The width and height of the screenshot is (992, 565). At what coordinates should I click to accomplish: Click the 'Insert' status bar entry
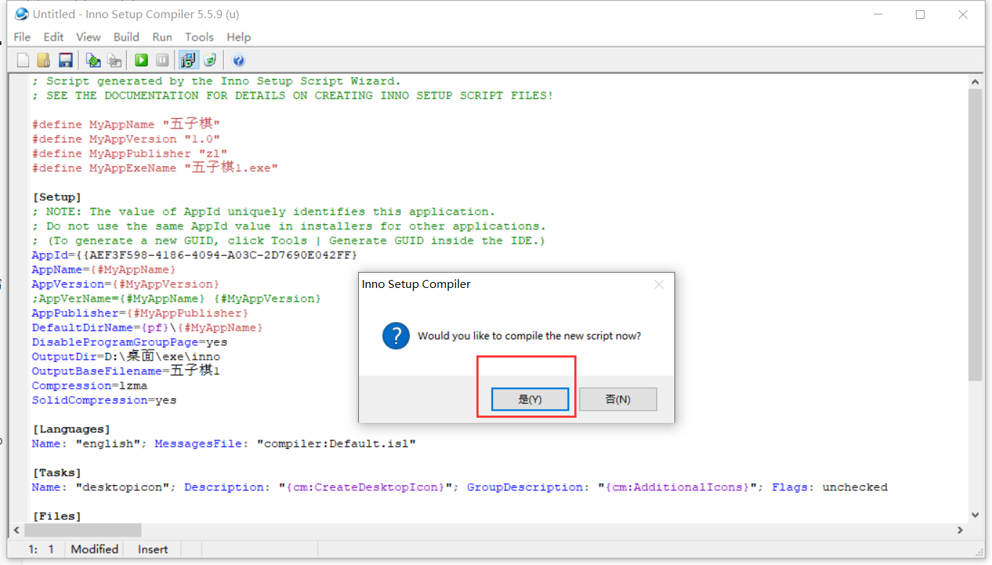click(153, 549)
